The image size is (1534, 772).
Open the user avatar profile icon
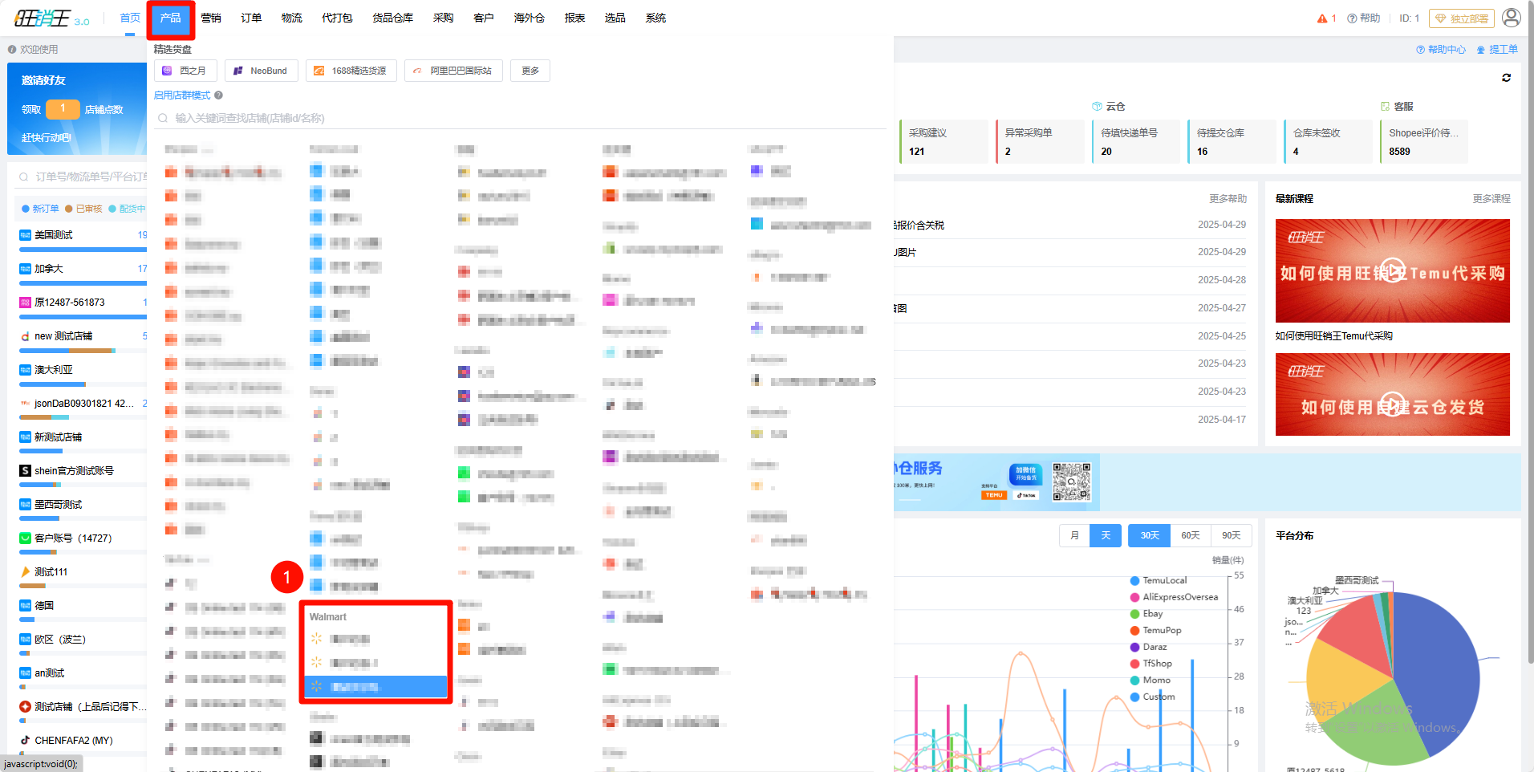click(1512, 18)
